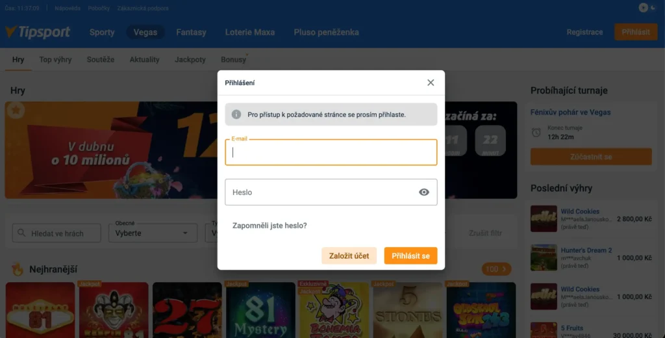Click the Tipsport logo
This screenshot has height=338, width=665.
tap(38, 32)
